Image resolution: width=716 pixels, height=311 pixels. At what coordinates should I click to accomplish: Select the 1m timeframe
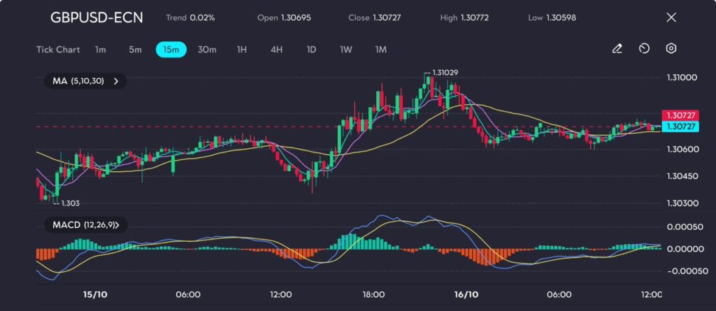[101, 50]
